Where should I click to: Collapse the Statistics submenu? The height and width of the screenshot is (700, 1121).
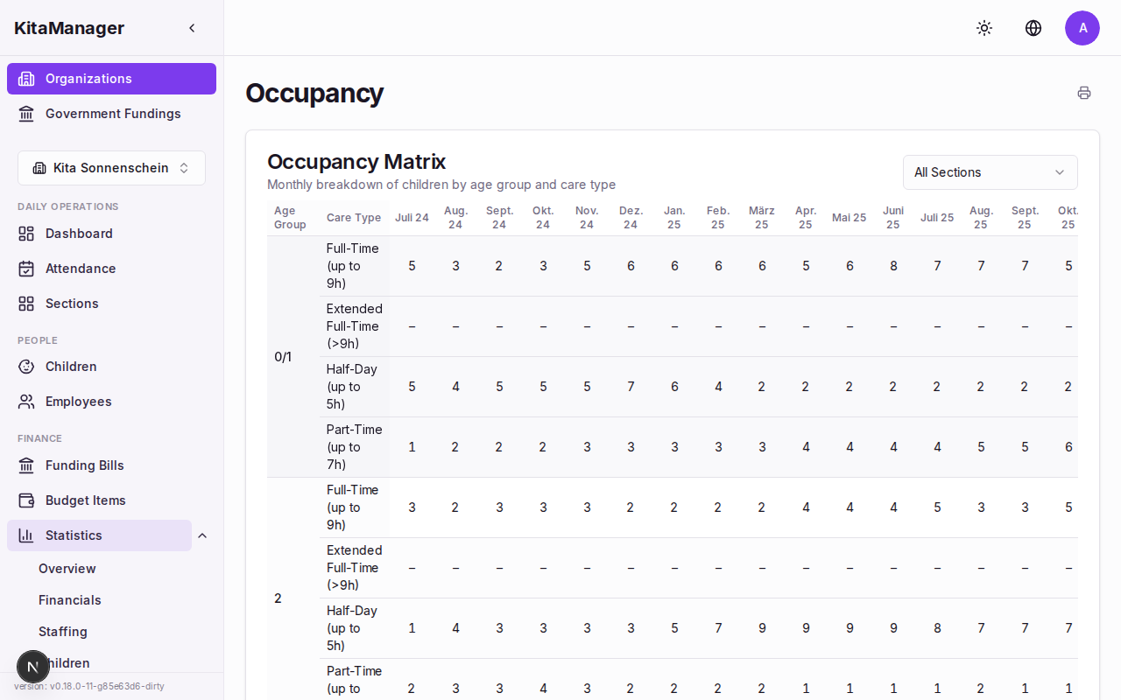(202, 535)
